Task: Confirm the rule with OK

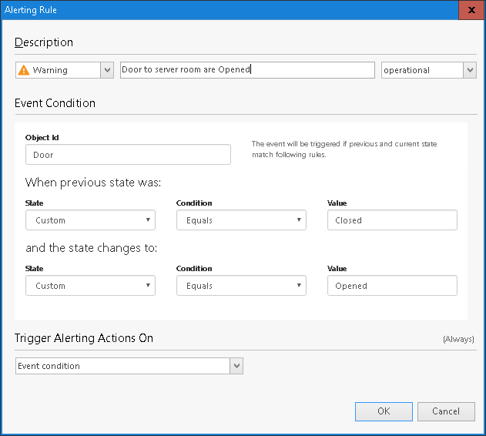Action: click(x=384, y=411)
